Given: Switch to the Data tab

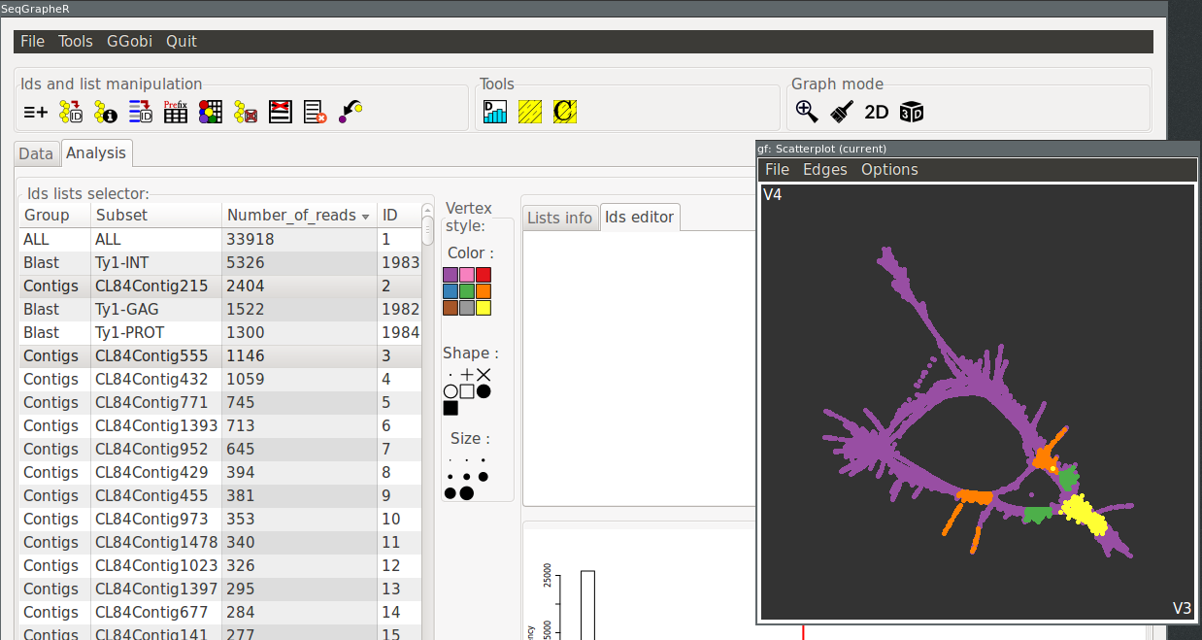Looking at the screenshot, I should (36, 153).
